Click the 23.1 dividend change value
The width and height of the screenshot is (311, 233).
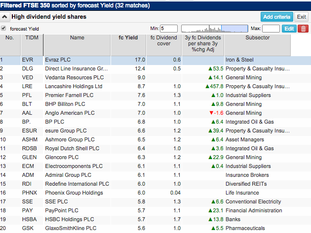[x=216, y=211]
